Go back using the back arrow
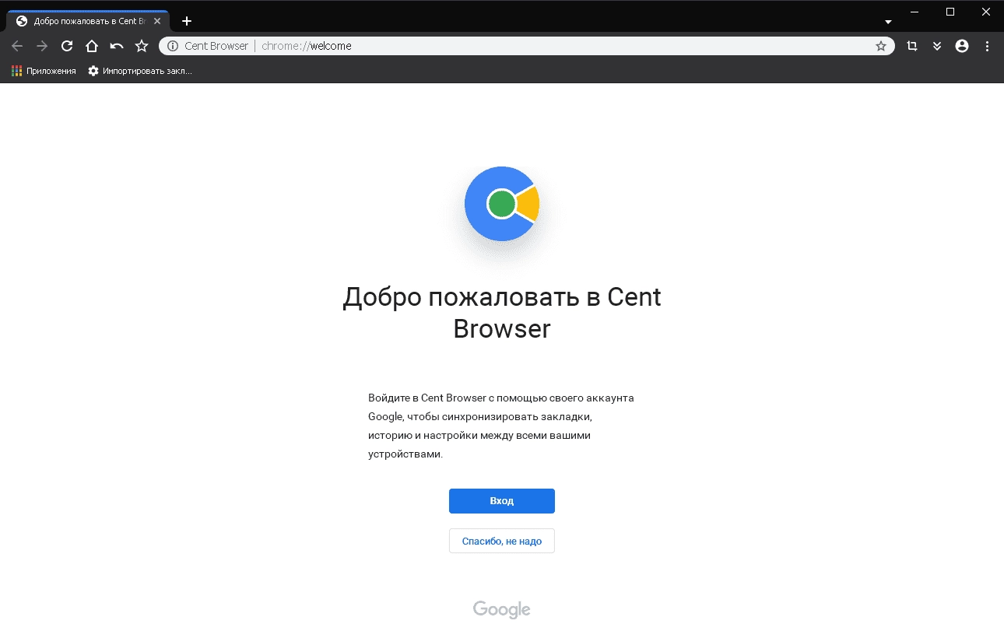The height and width of the screenshot is (638, 1004). pos(17,46)
